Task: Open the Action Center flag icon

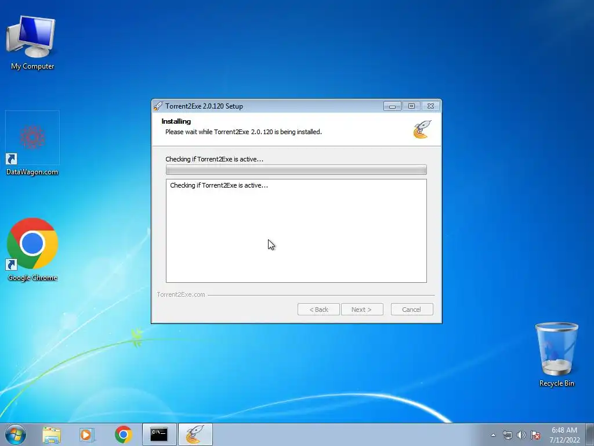Action: point(535,435)
